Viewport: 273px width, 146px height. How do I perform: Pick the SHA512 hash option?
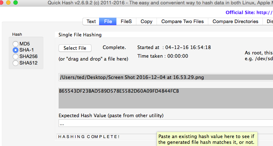(x=16, y=63)
